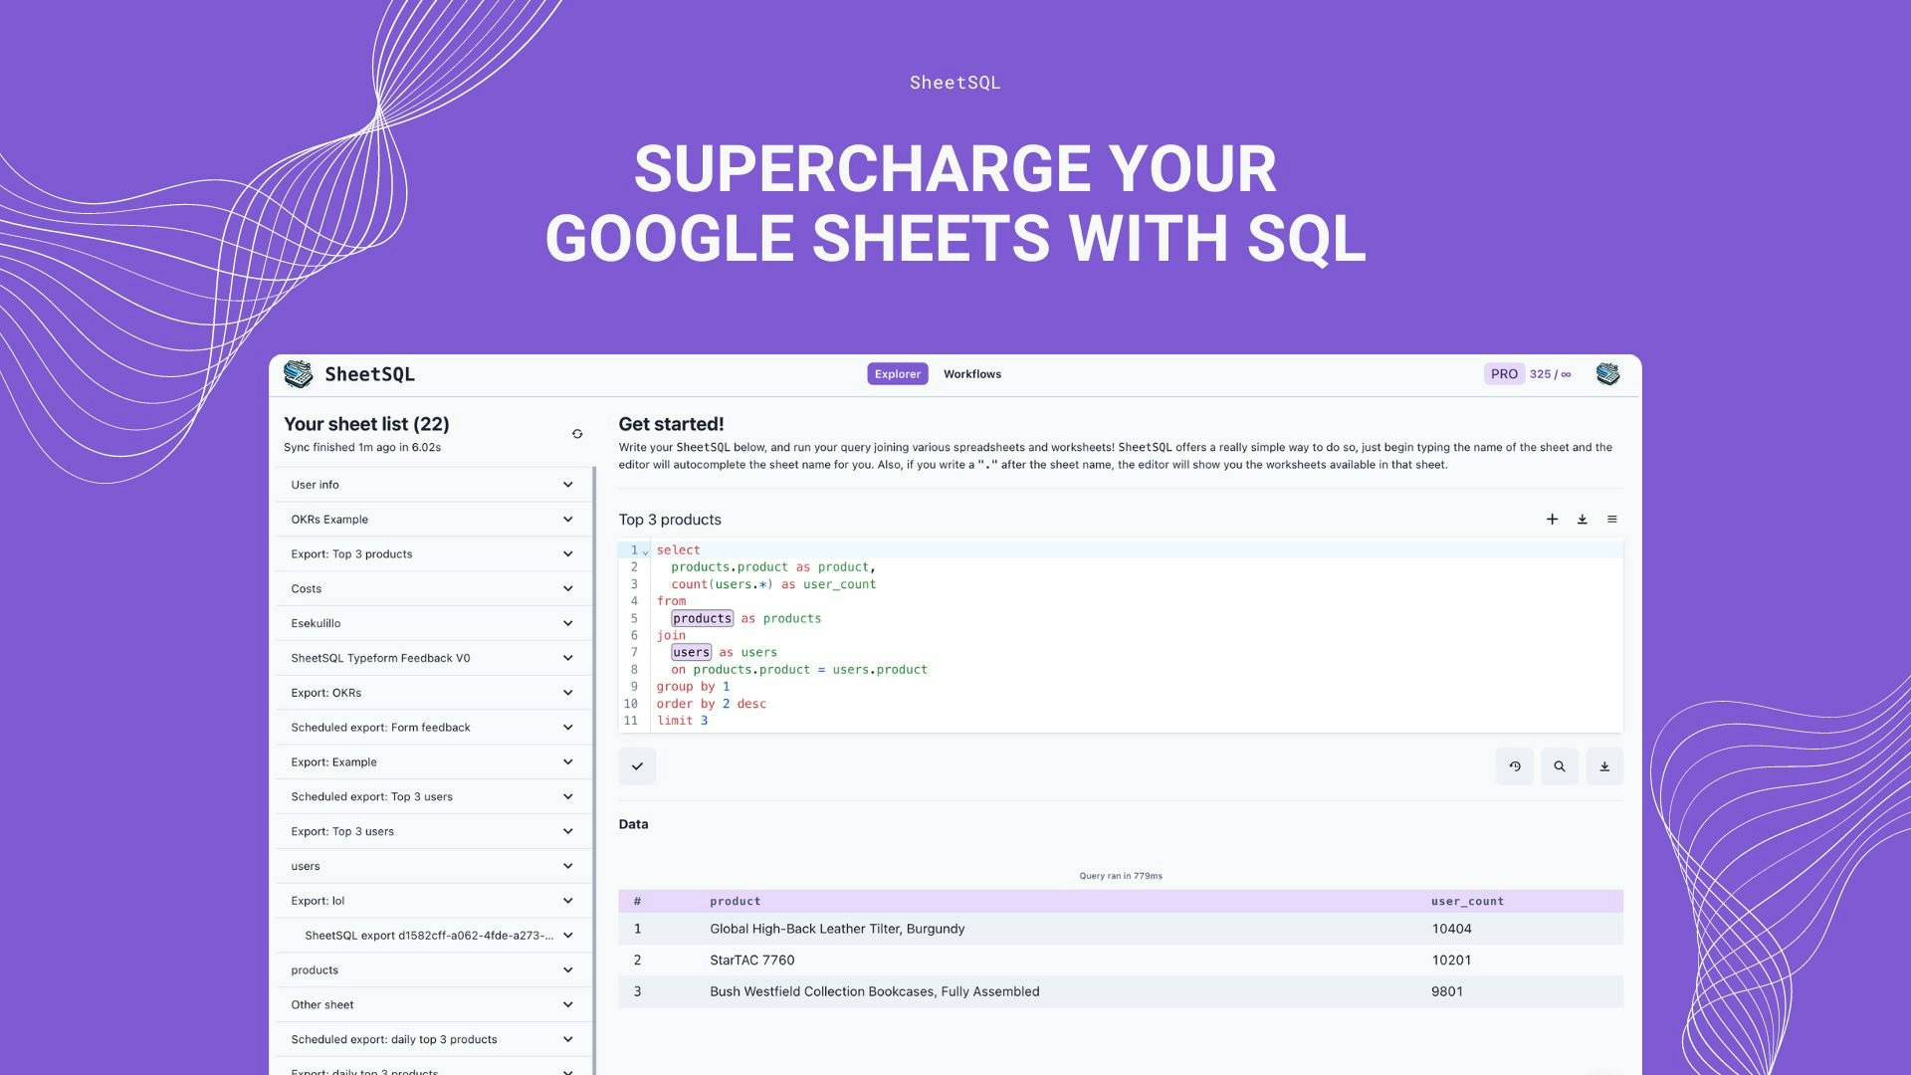Viewport: 1911px width, 1075px height.
Task: Select the OKRs Example sheet row
Action: click(x=433, y=520)
